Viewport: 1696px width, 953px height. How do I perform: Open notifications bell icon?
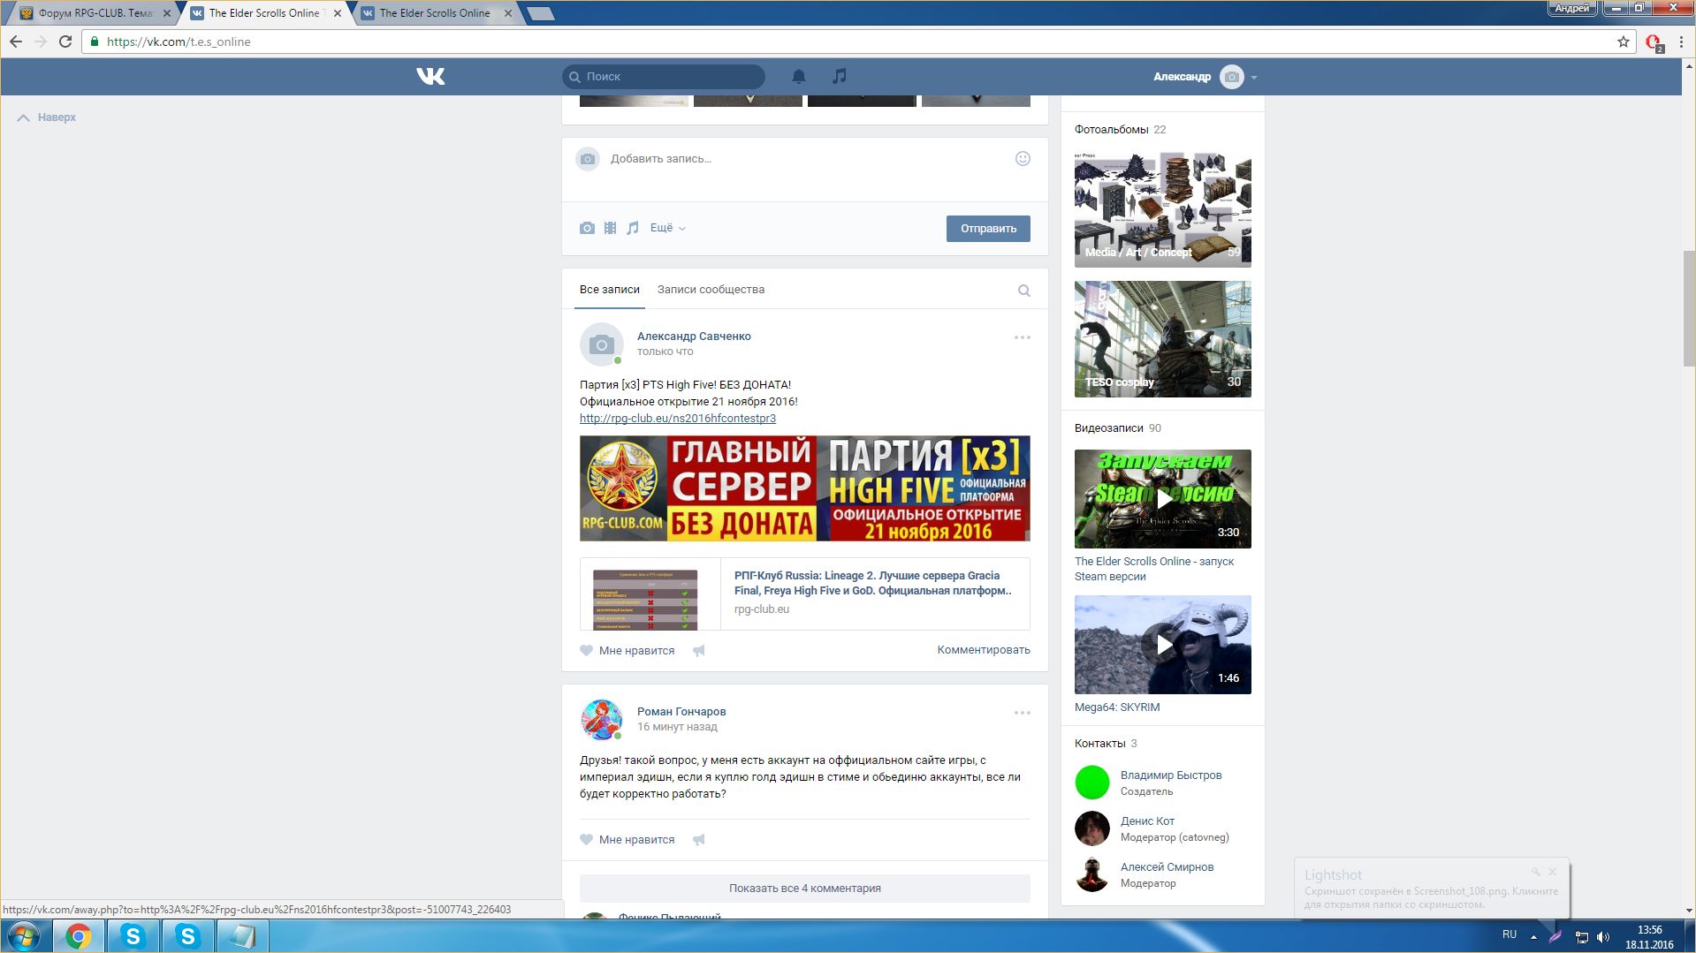pos(799,77)
